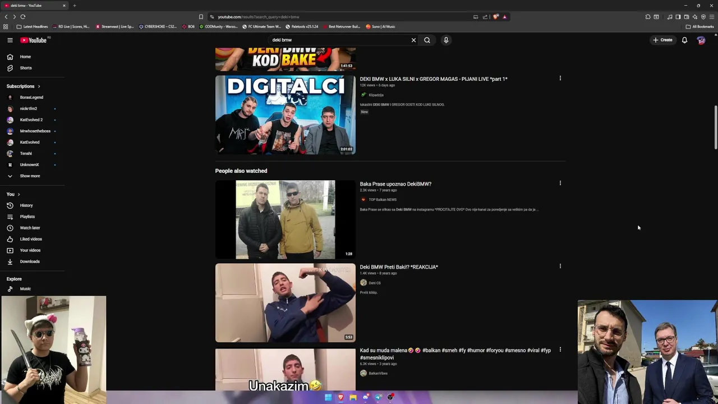
Task: Bookmark this page icon in address bar
Action: point(201,17)
